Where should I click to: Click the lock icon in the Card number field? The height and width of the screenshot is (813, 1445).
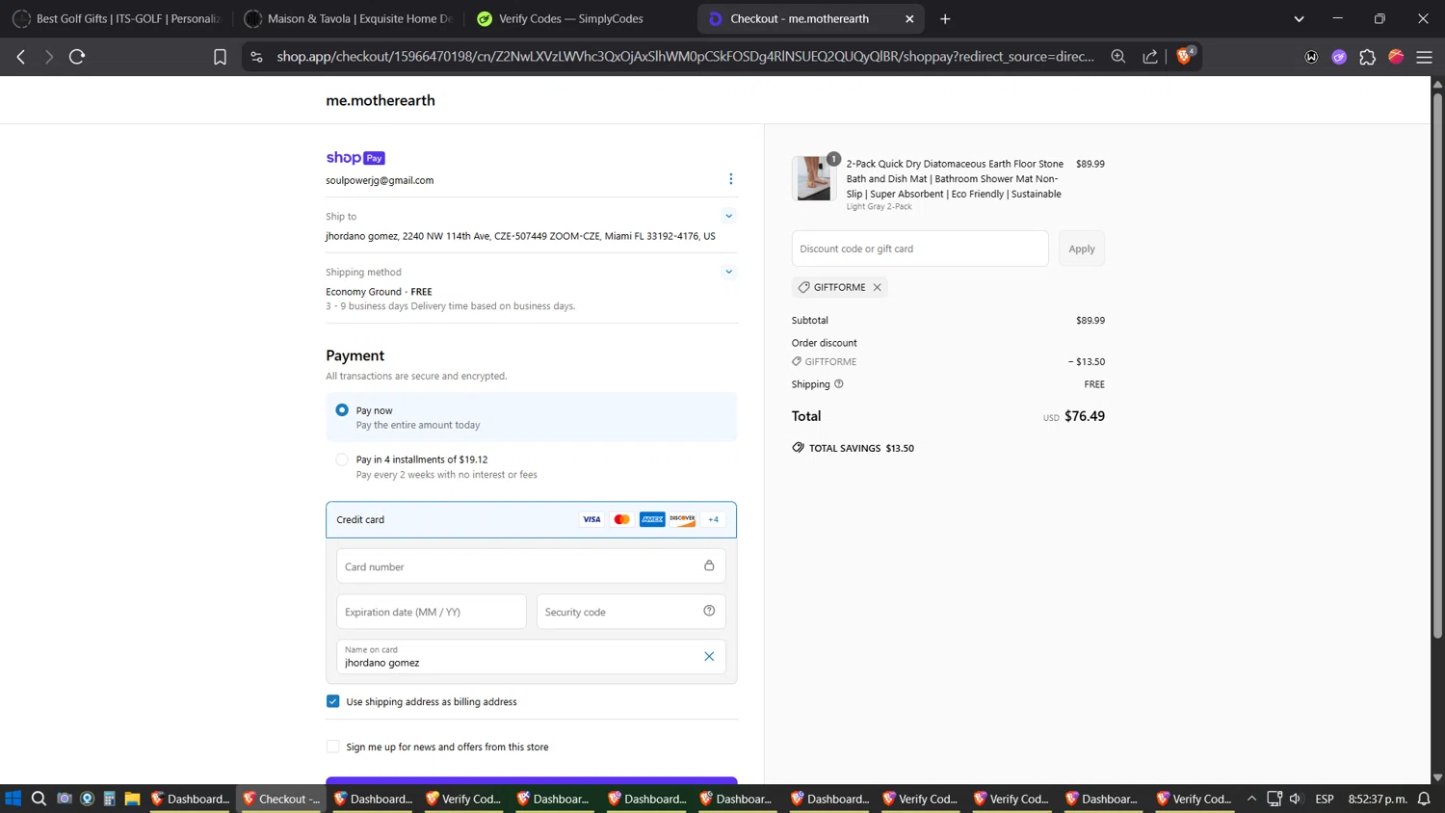click(709, 565)
